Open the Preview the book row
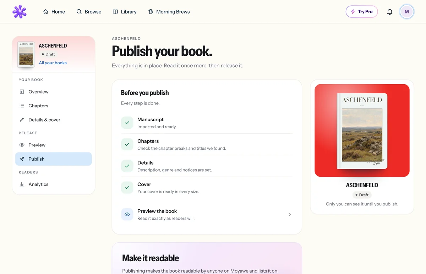This screenshot has width=426, height=274. pos(207,214)
